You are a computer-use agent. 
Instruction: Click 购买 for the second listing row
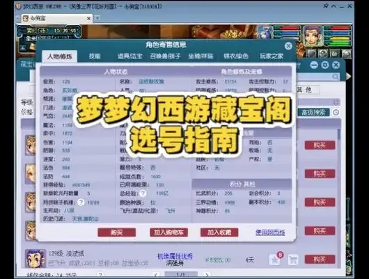click(x=320, y=174)
